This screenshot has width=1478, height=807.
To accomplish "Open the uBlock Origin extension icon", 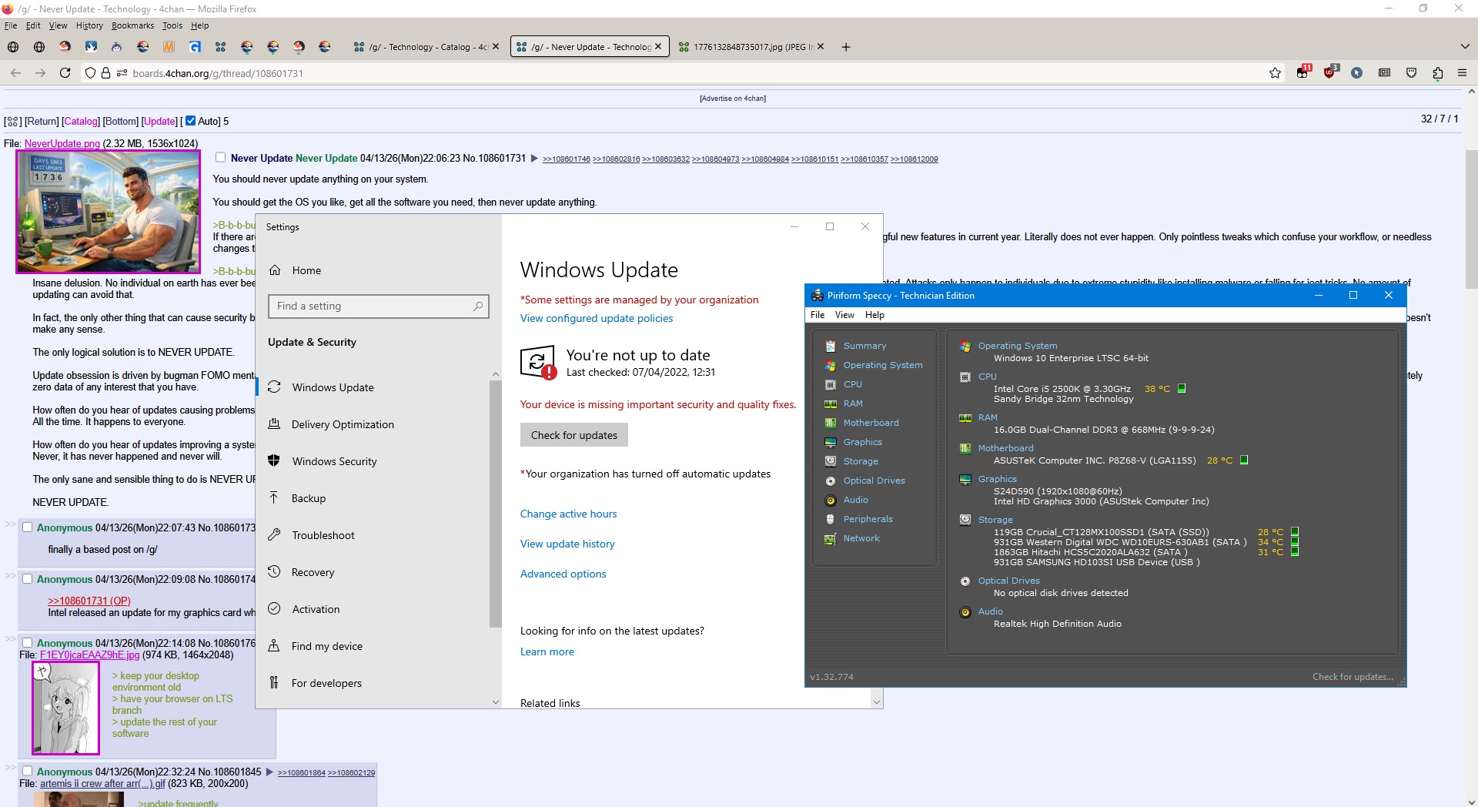I will (1329, 72).
